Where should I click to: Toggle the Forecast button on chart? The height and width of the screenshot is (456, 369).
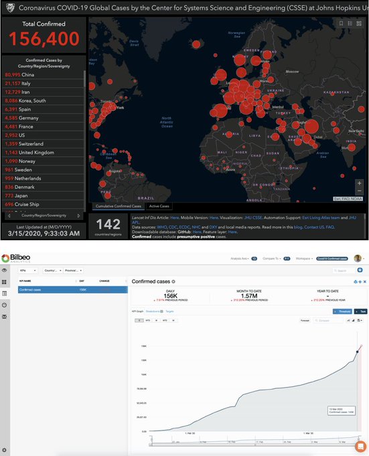point(305,321)
